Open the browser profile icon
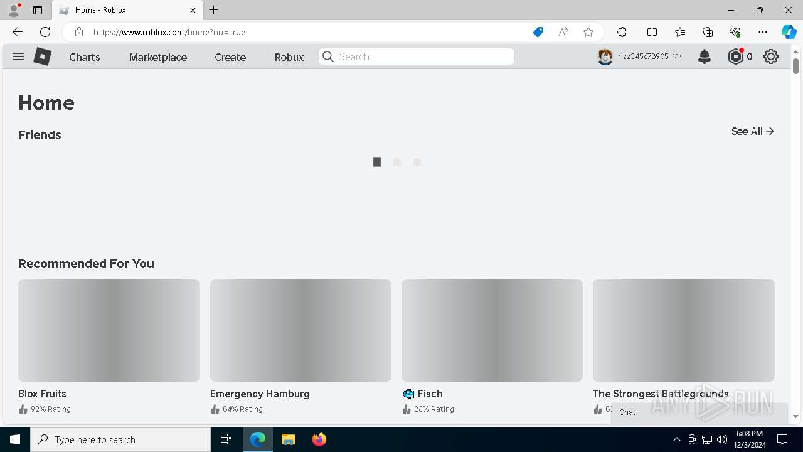This screenshot has width=803, height=452. click(x=14, y=10)
